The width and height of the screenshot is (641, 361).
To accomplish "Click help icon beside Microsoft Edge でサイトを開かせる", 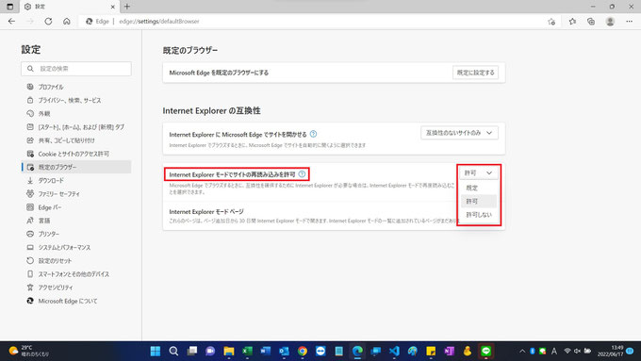I will 313,134.
